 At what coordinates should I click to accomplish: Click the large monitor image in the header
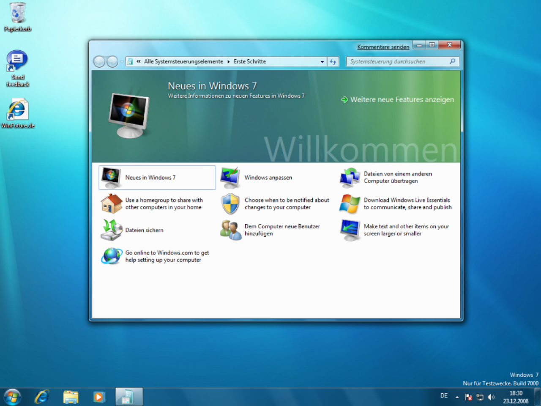[129, 116]
